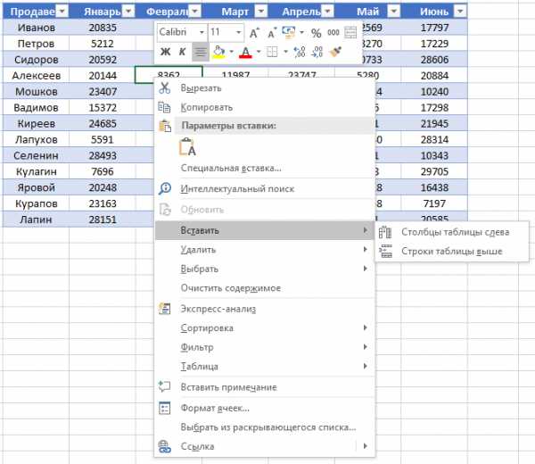Click the table columns to the left icon
The width and height of the screenshot is (535, 464).
(385, 232)
